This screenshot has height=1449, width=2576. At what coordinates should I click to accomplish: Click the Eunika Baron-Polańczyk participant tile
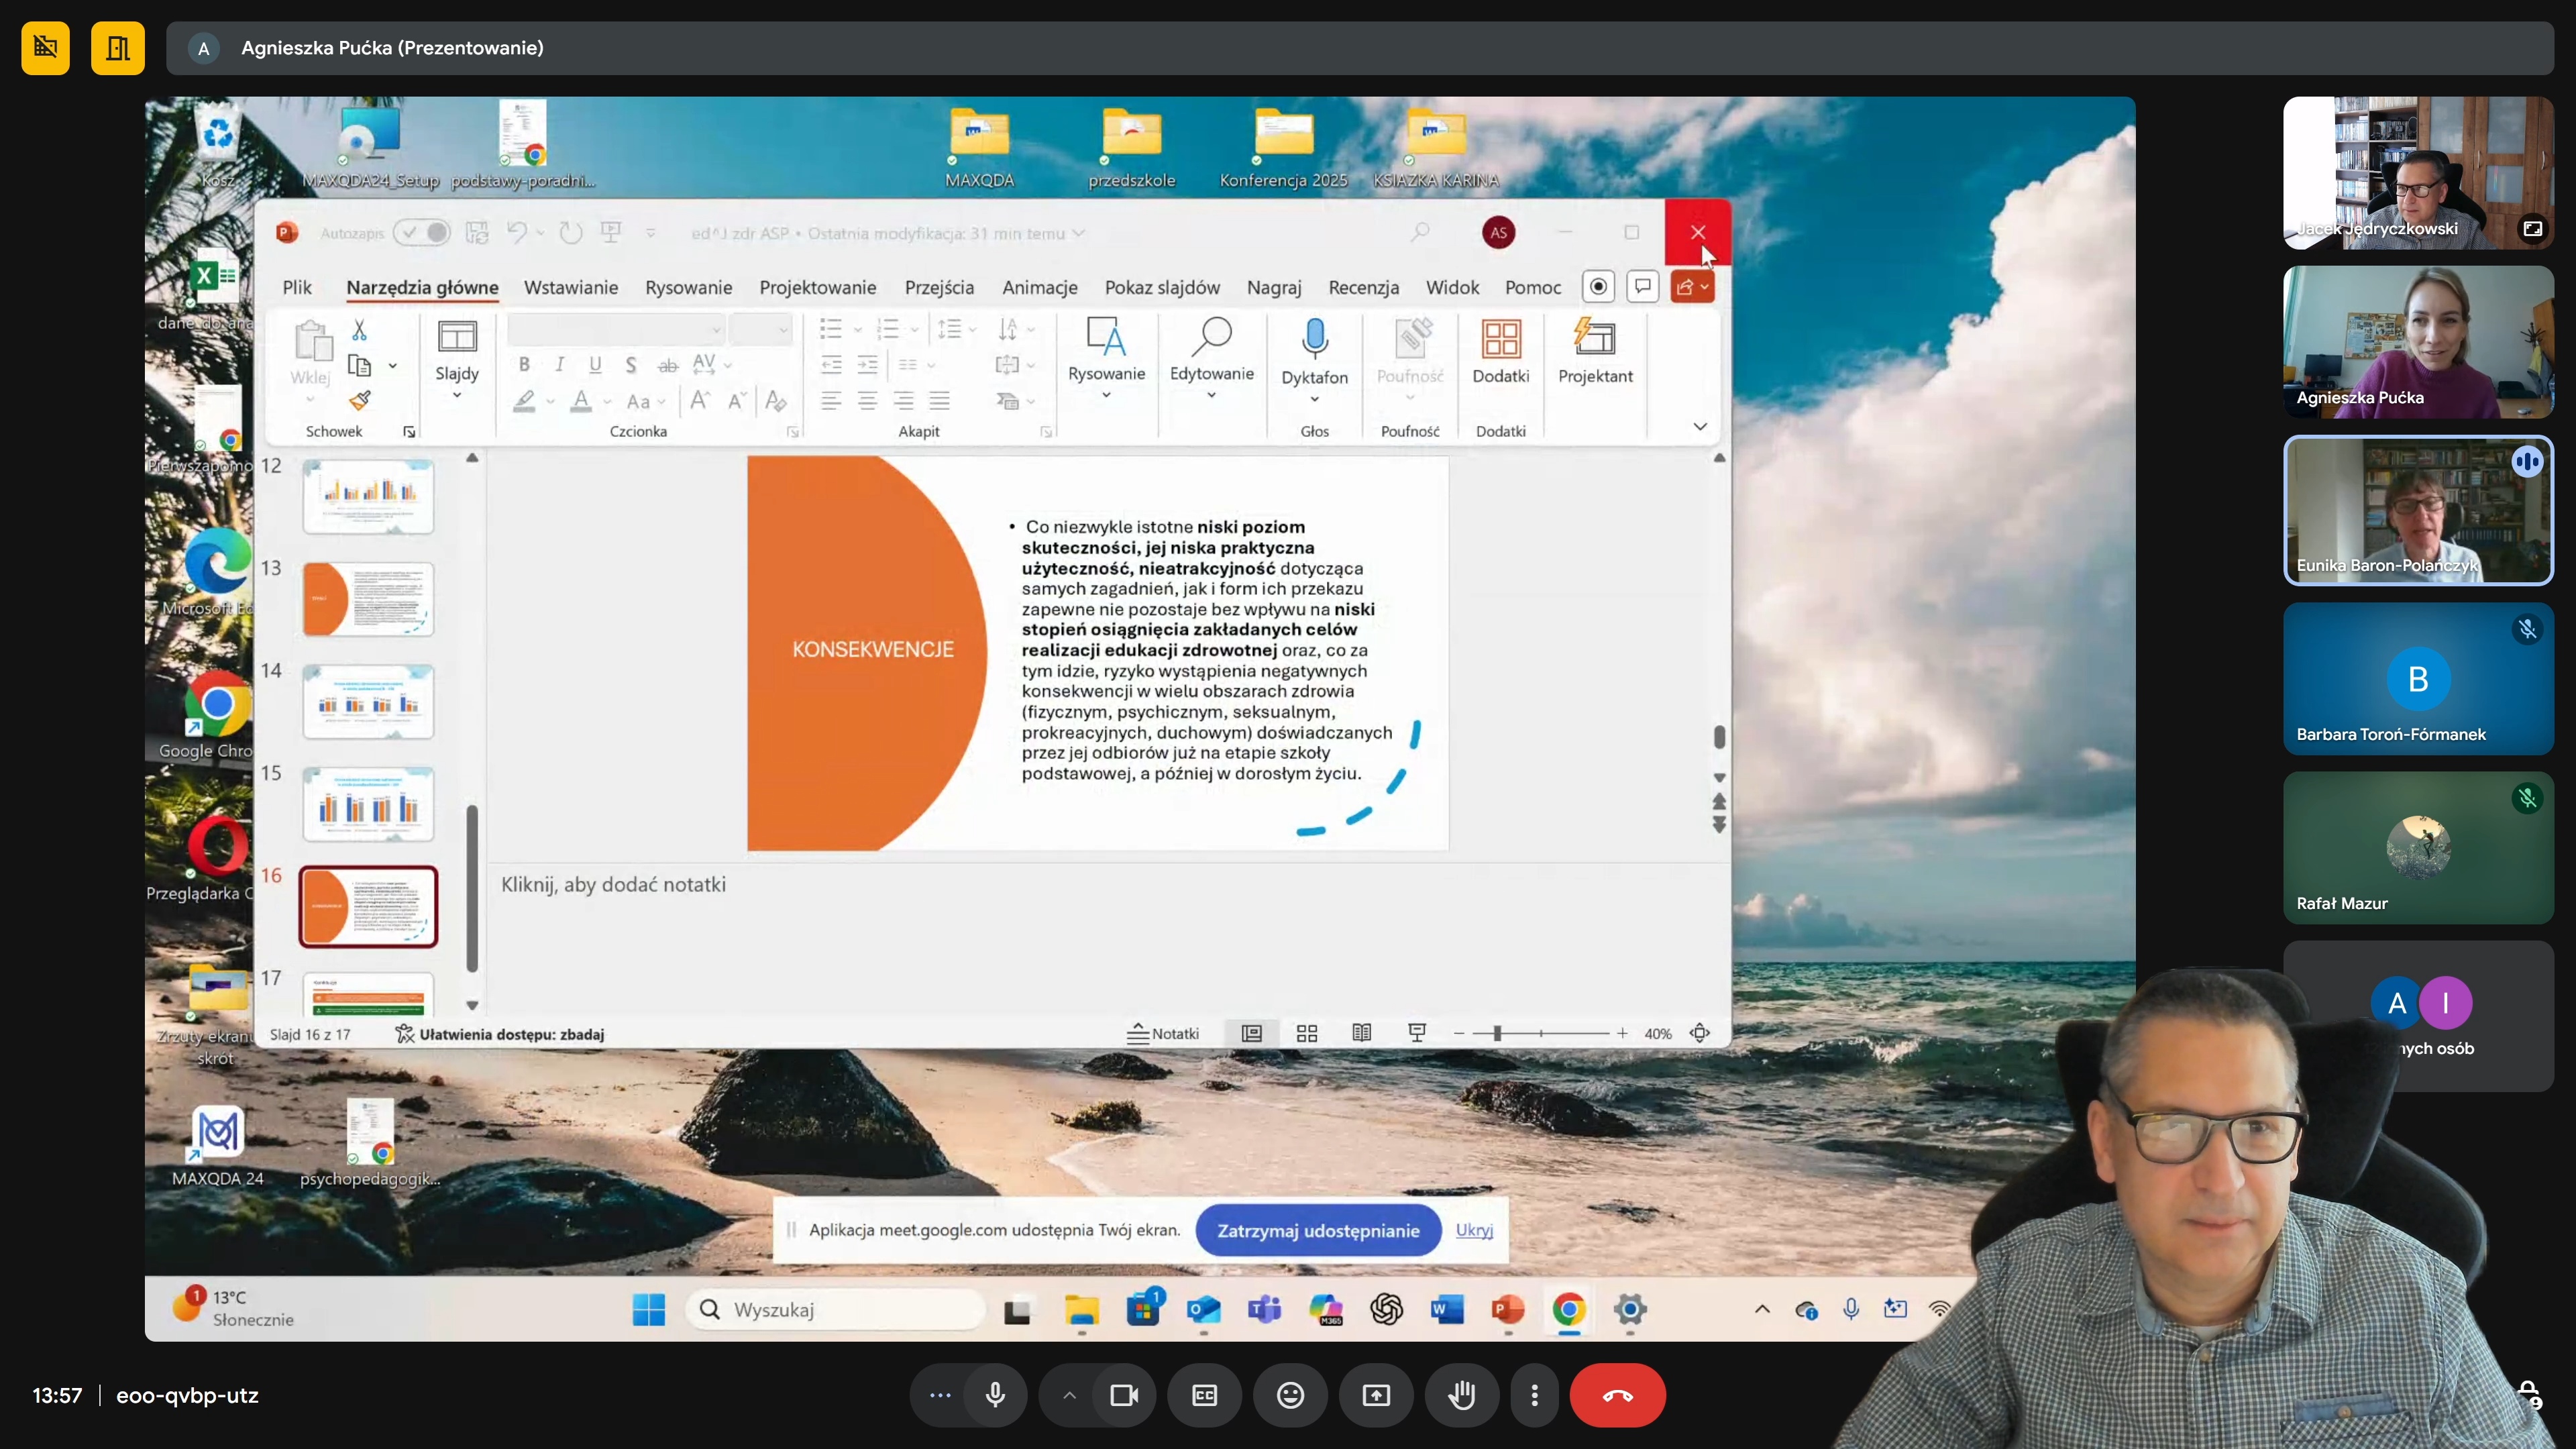click(x=2417, y=510)
